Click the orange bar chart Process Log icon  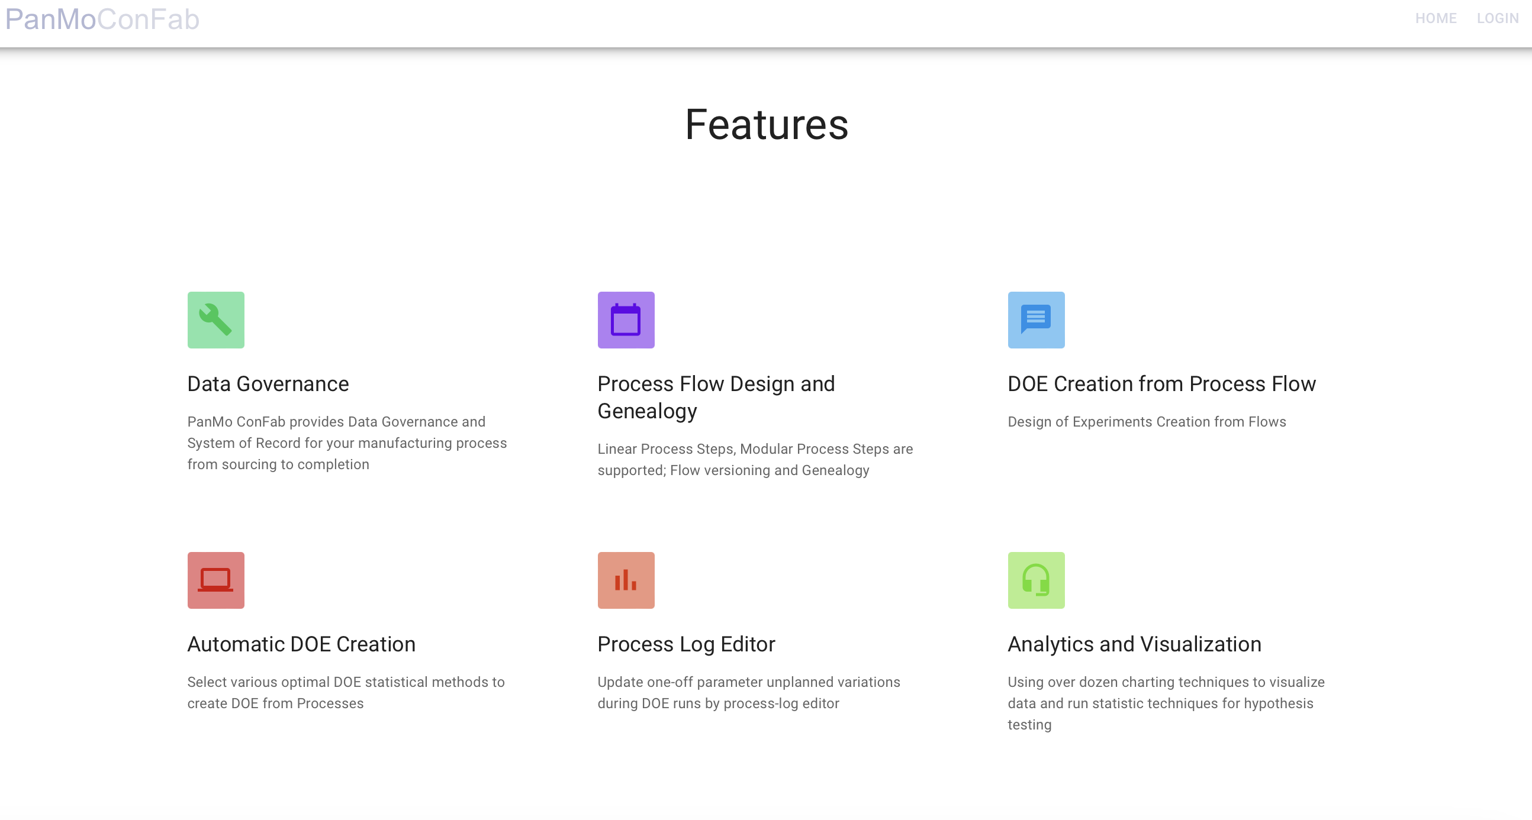point(626,580)
